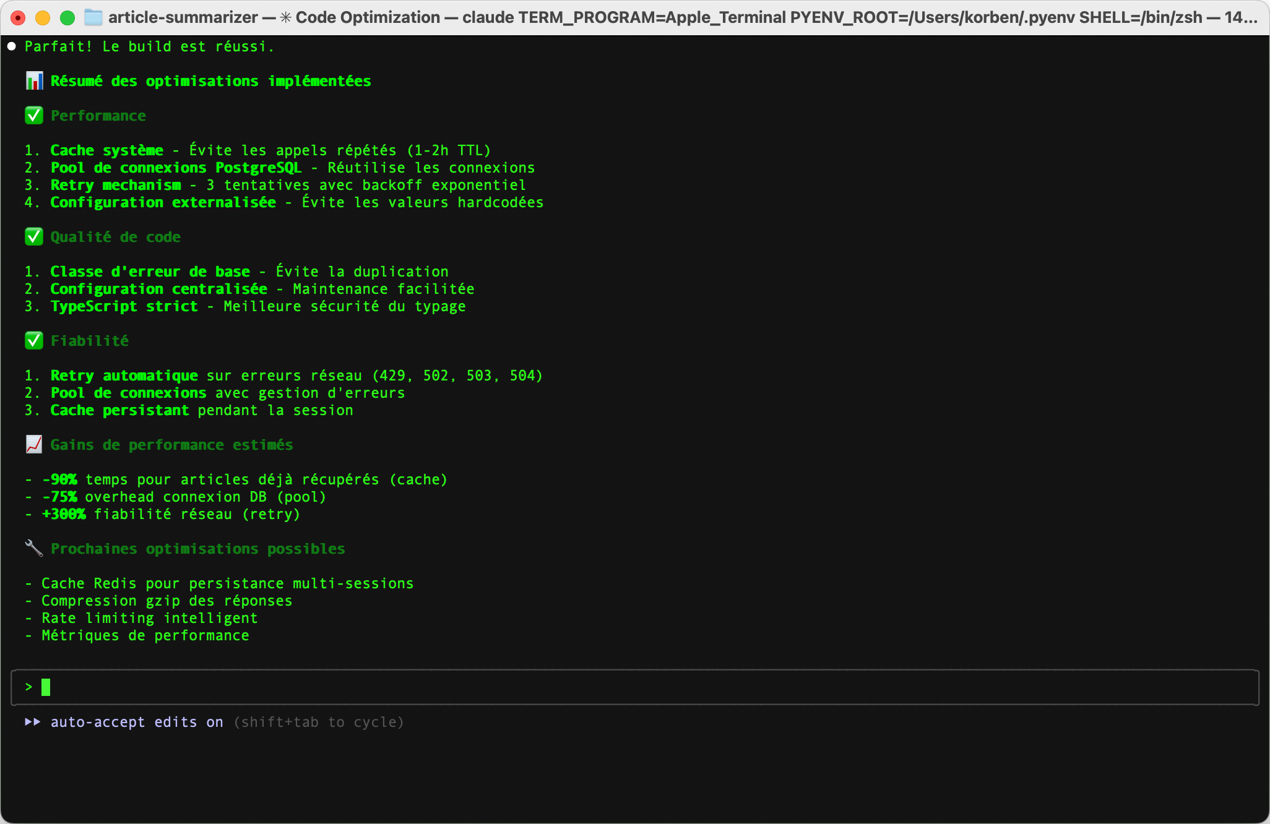Click the 'Qualité de code' heading
This screenshot has height=824, width=1270.
point(116,237)
